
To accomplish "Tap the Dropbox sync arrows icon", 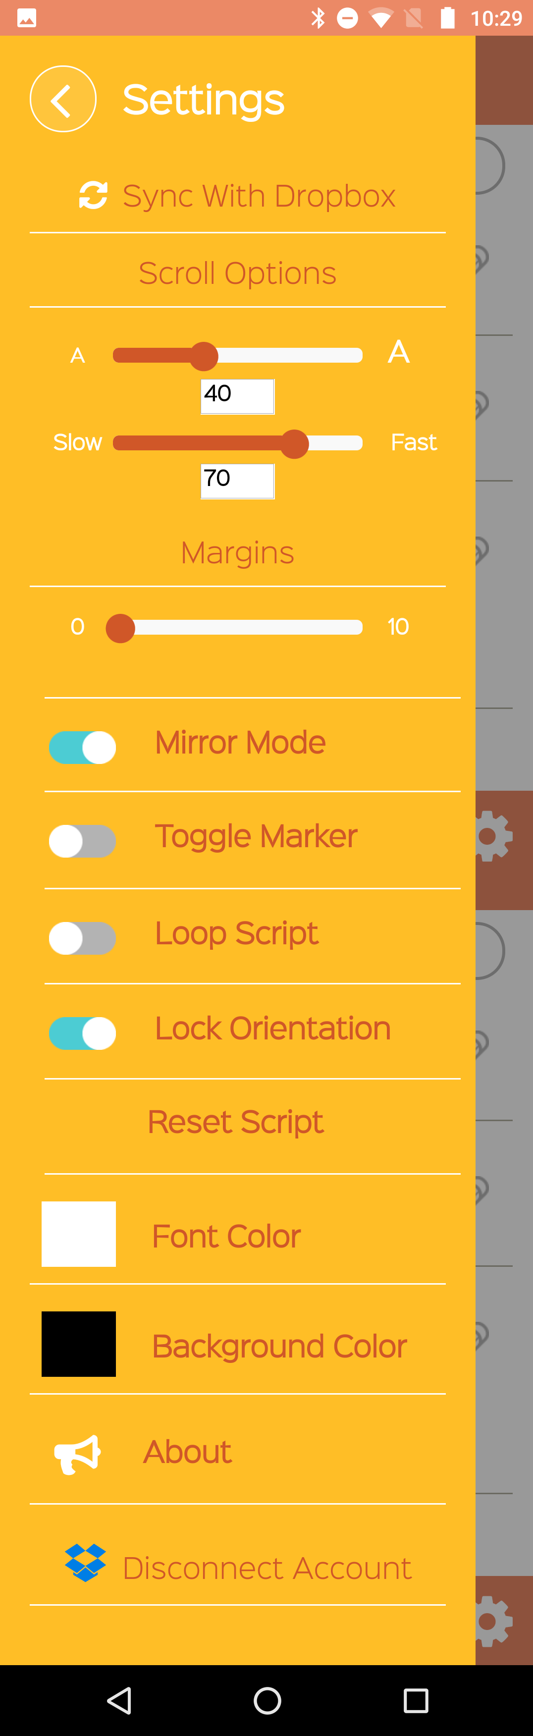I will click(x=93, y=195).
